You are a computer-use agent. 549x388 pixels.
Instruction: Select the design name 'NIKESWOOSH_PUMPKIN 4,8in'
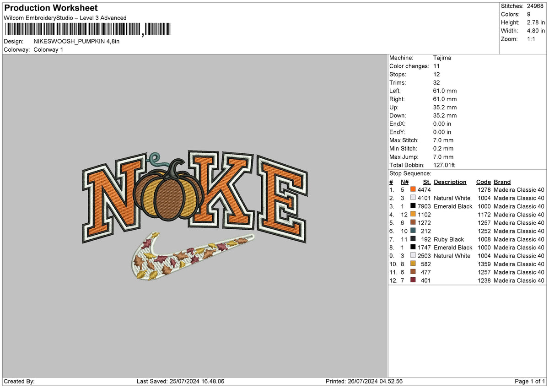[76, 41]
